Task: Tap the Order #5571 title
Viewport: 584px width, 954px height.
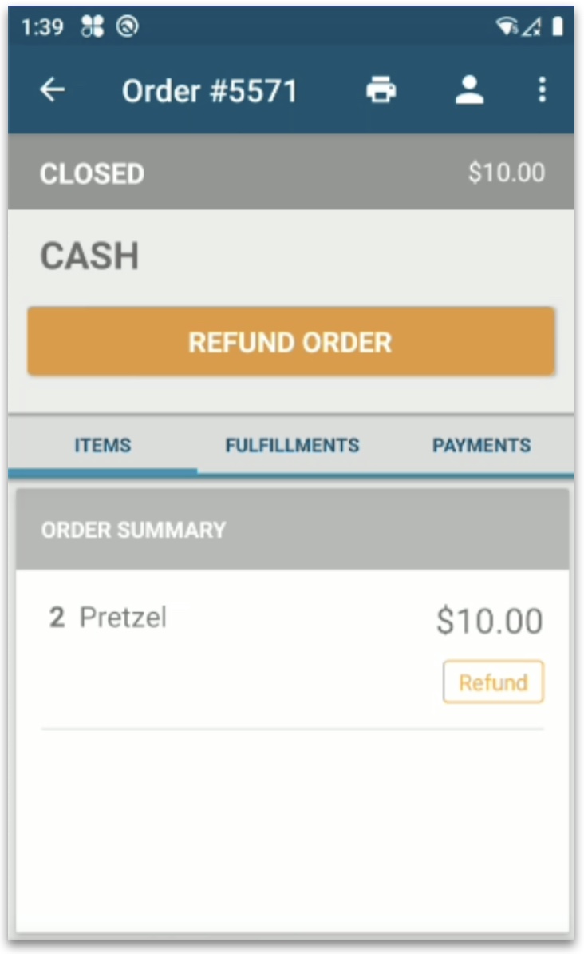Action: pos(210,91)
